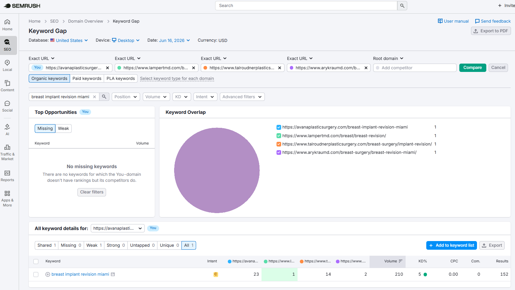Clear the keyword filter text with X

point(94,97)
